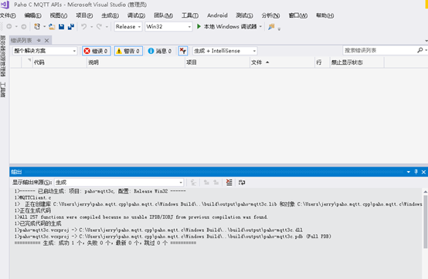Sort error list by project column
Viewport: 428px width, 279px height.
pos(217,62)
